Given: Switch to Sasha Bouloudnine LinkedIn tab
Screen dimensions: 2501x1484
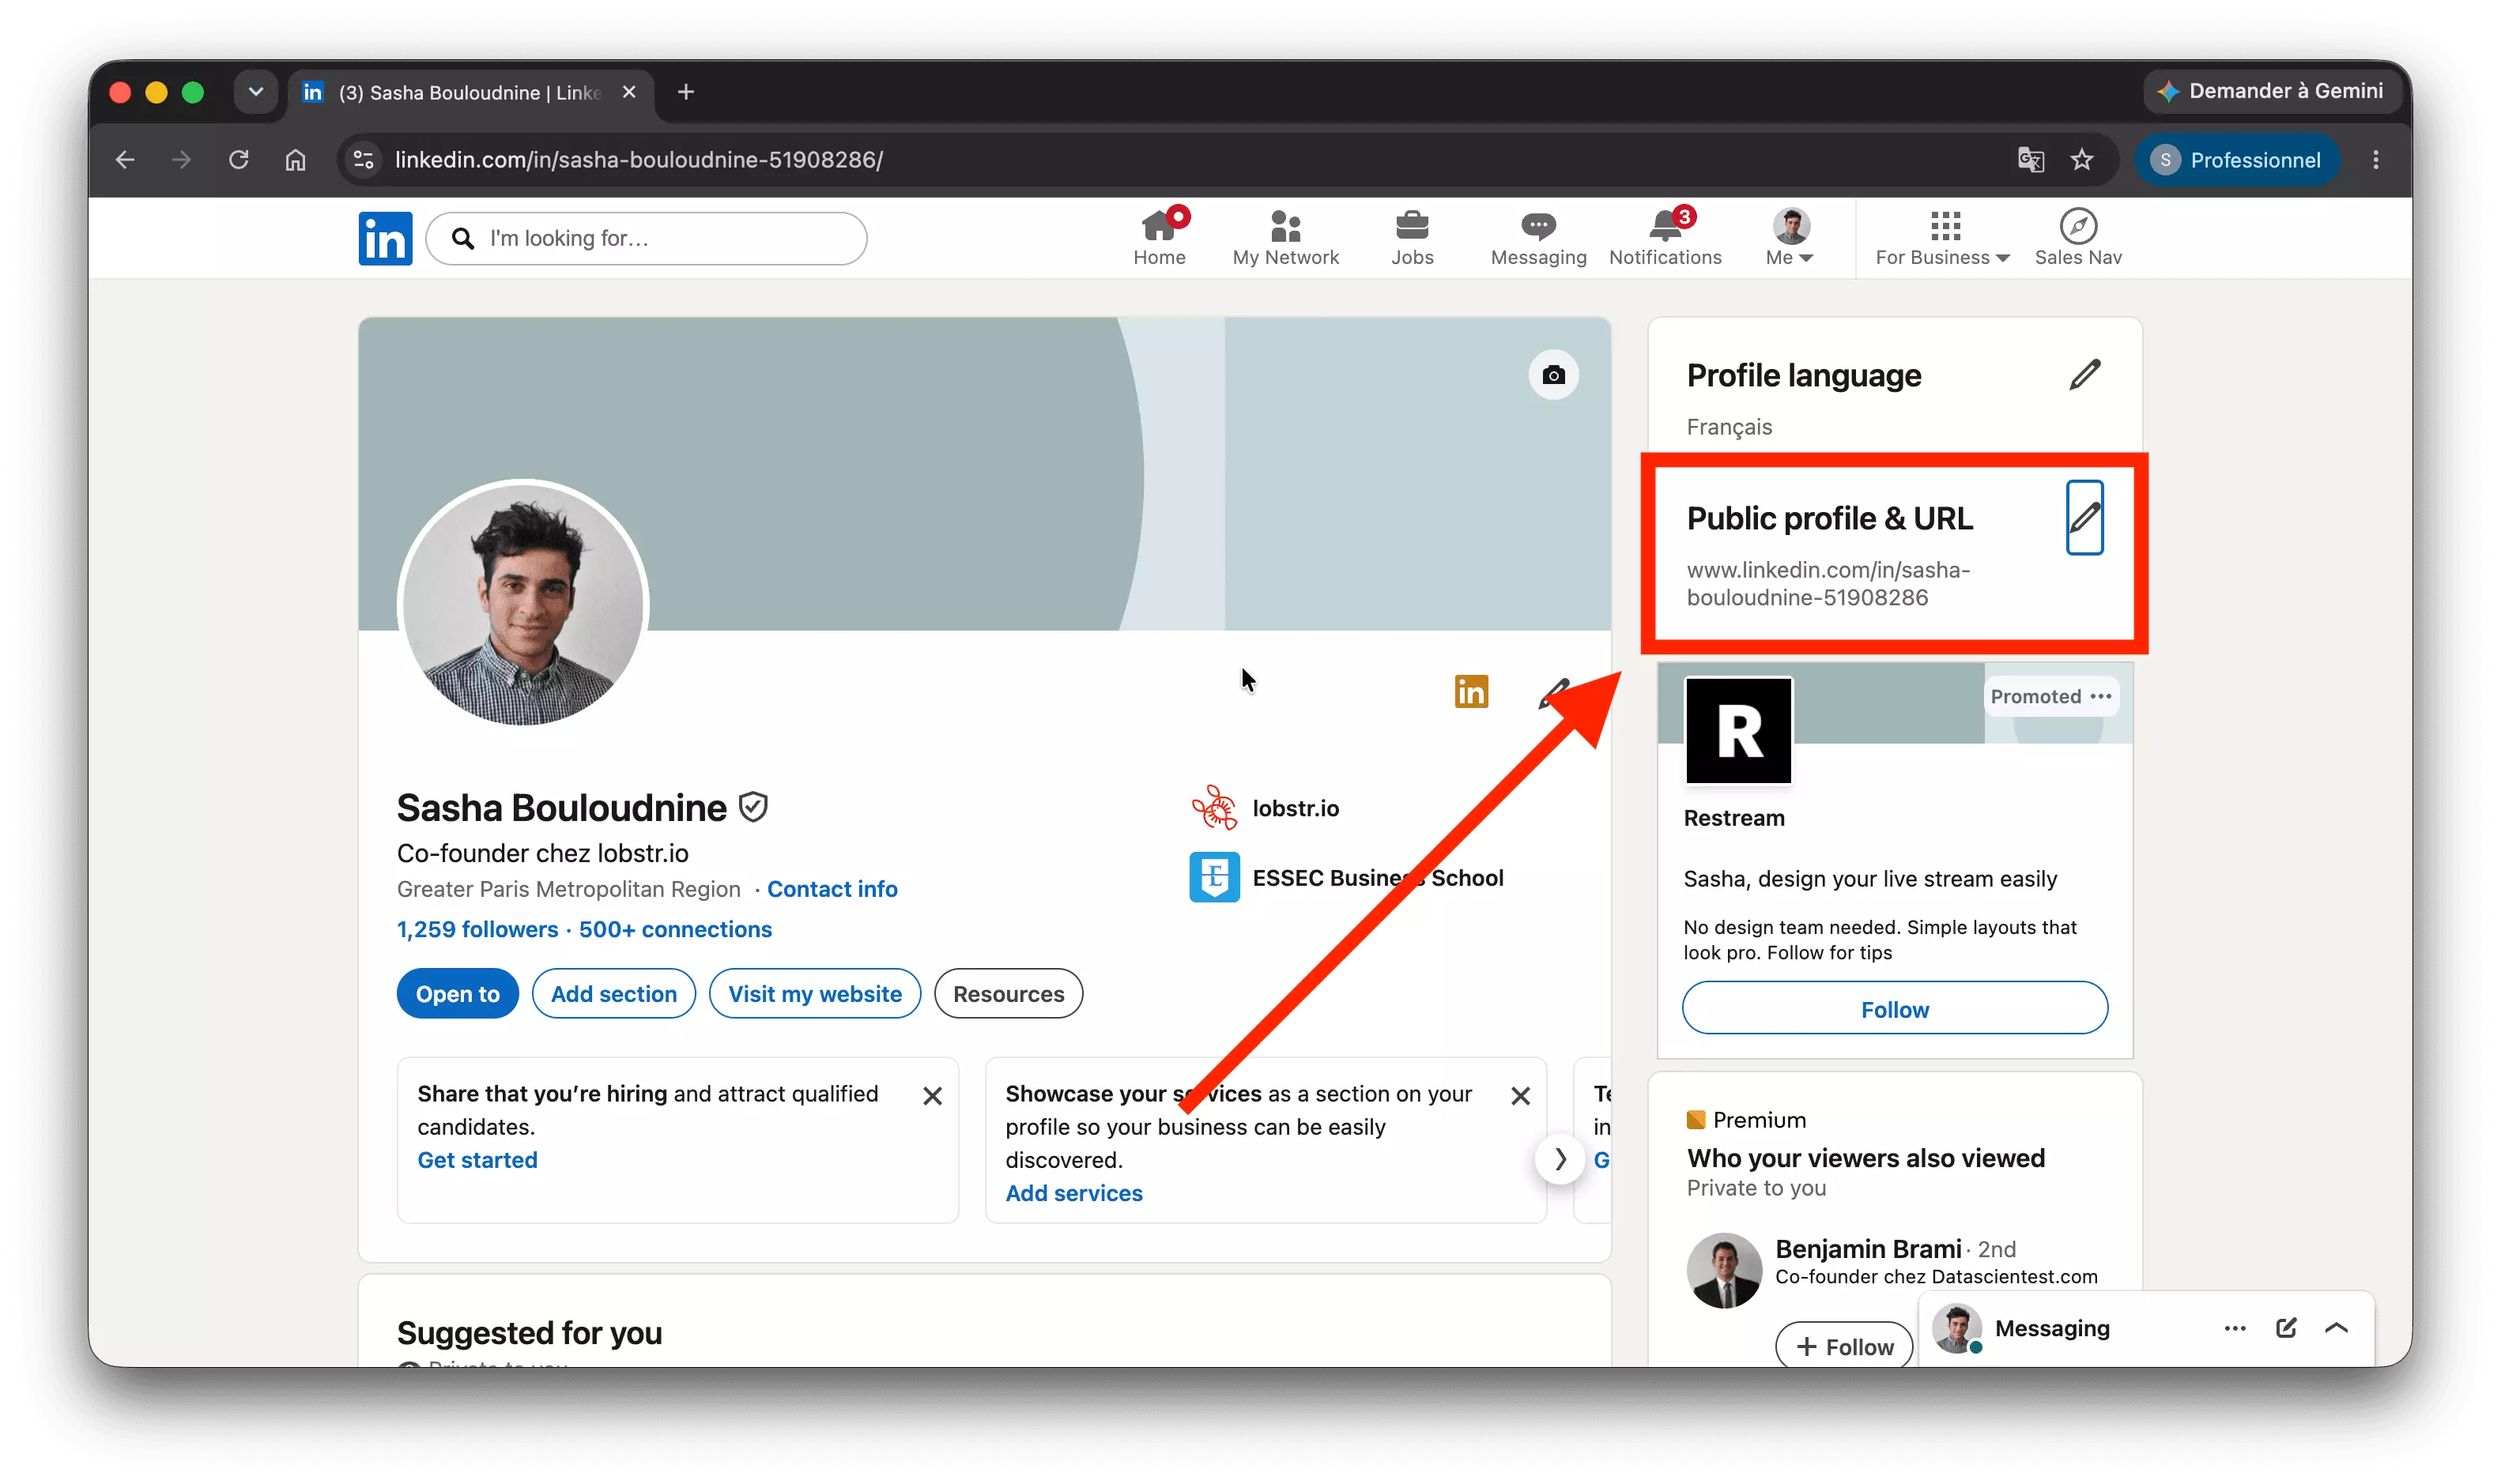Looking at the screenshot, I should pyautogui.click(x=470, y=92).
